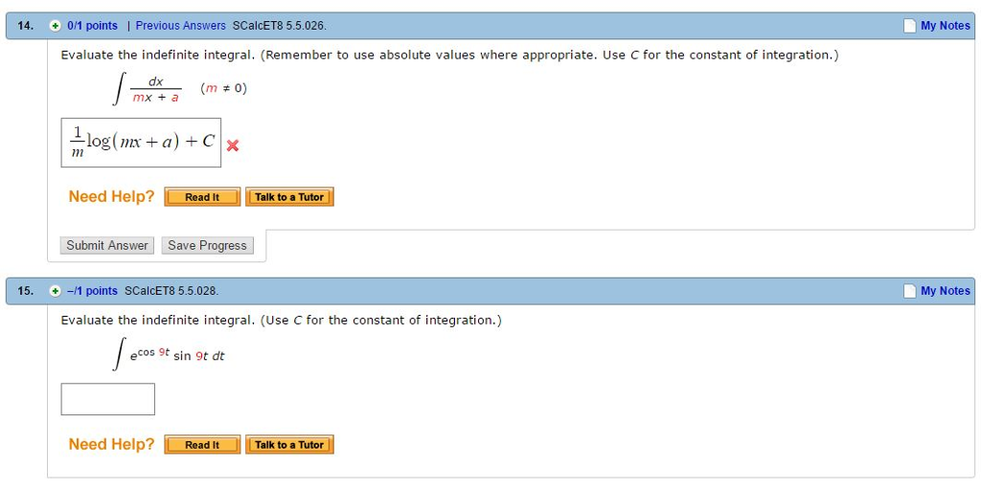Click 0/1 points link in question 14
This screenshot has width=981, height=490.
[92, 26]
